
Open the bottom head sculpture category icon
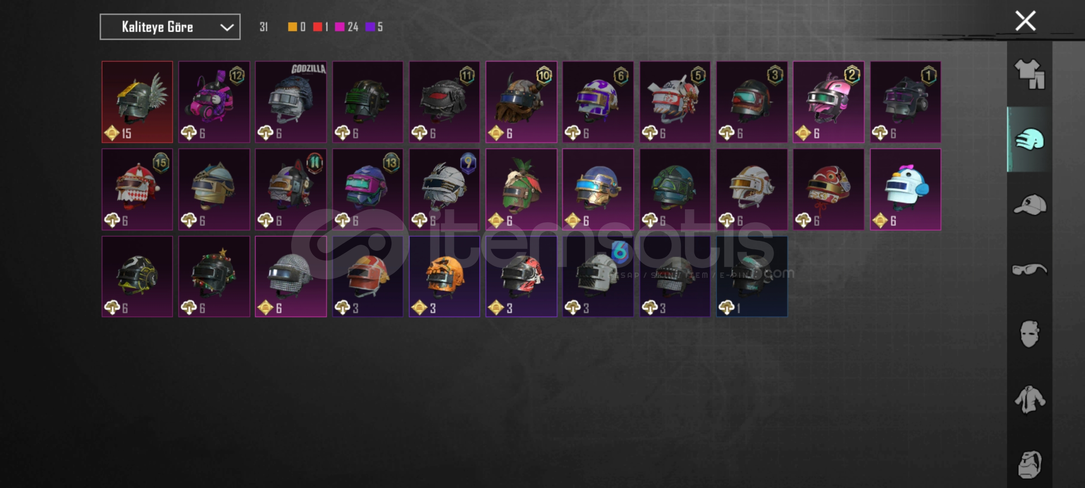point(1030,465)
